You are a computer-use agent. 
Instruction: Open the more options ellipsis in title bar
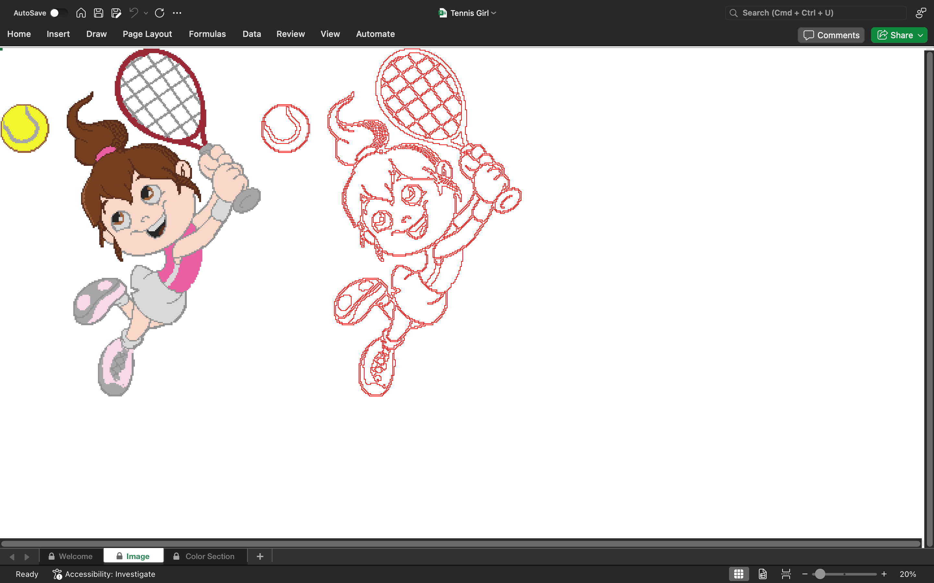(177, 13)
